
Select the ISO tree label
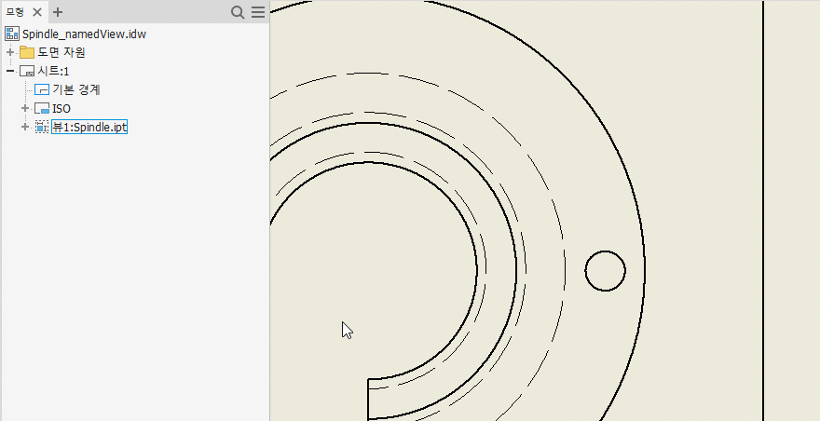[x=61, y=109]
